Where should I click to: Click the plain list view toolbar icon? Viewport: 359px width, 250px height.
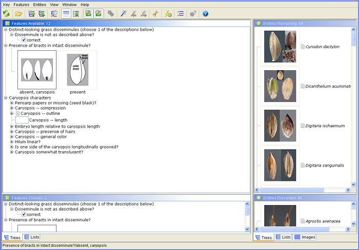[66, 14]
